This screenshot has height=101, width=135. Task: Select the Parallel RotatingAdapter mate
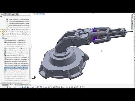point(18,26)
